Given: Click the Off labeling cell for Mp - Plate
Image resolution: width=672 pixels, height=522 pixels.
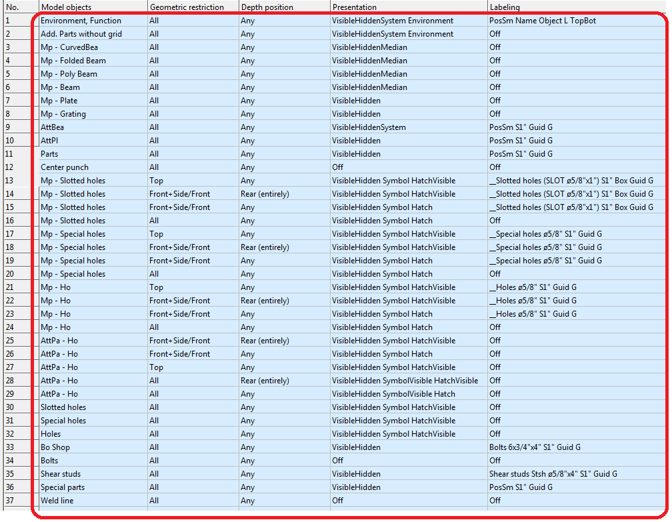Looking at the screenshot, I should click(578, 100).
